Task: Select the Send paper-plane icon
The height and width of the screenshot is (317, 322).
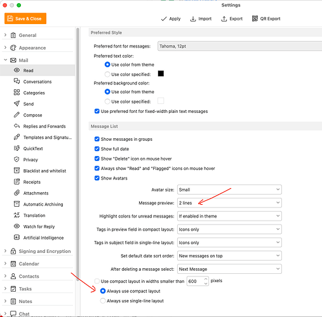Action: [17, 103]
